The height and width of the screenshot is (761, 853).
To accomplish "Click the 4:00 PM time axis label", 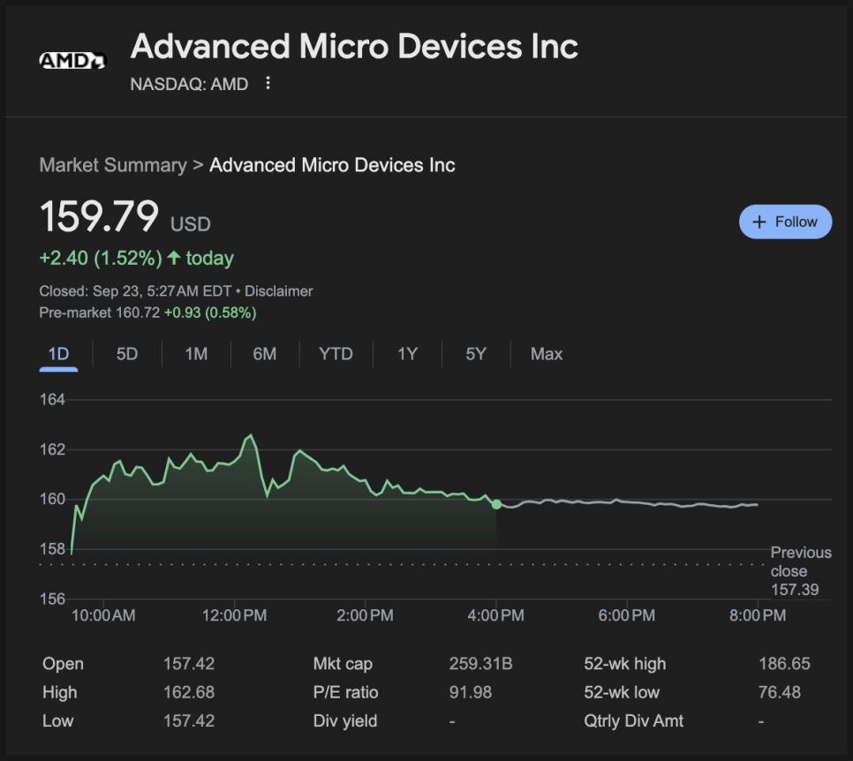I will coord(495,615).
